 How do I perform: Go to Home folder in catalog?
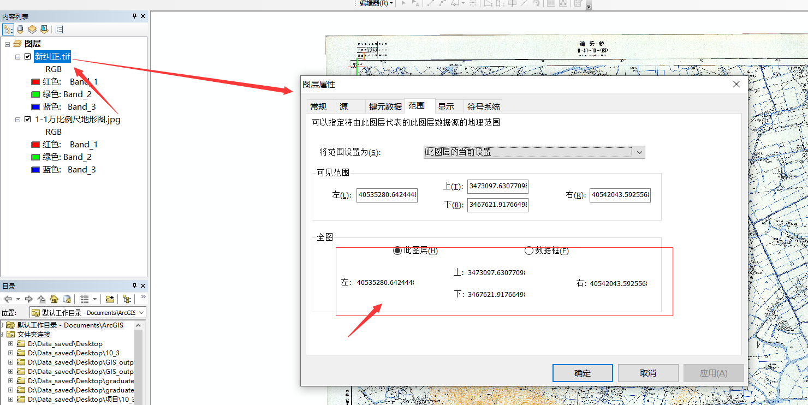coord(54,299)
